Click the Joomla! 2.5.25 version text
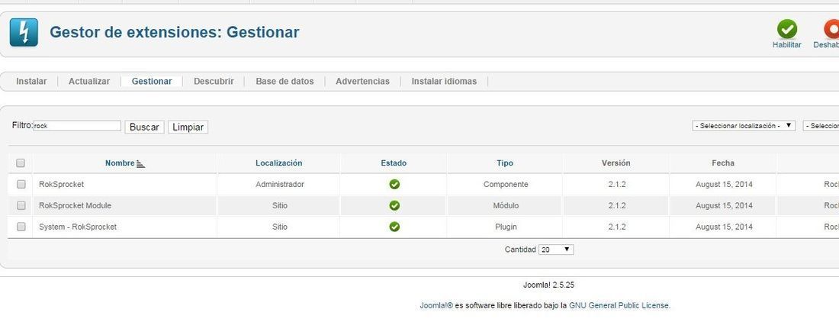The image size is (839, 335). click(x=548, y=285)
